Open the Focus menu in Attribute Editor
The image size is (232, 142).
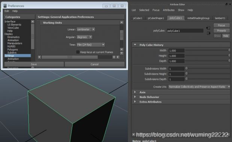click(x=156, y=10)
